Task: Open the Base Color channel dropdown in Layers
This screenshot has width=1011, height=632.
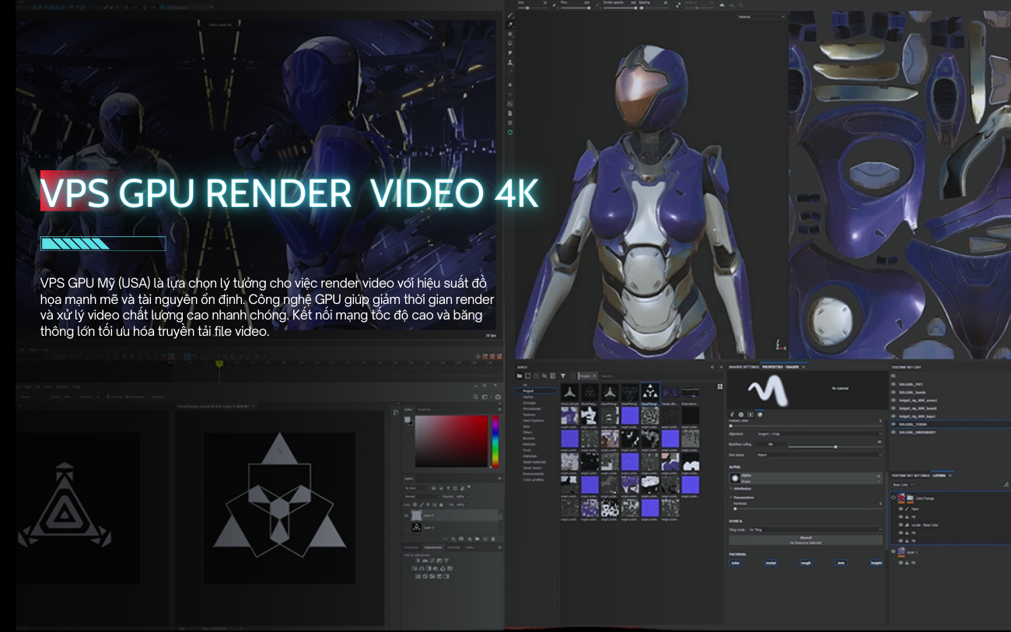Action: tap(902, 484)
